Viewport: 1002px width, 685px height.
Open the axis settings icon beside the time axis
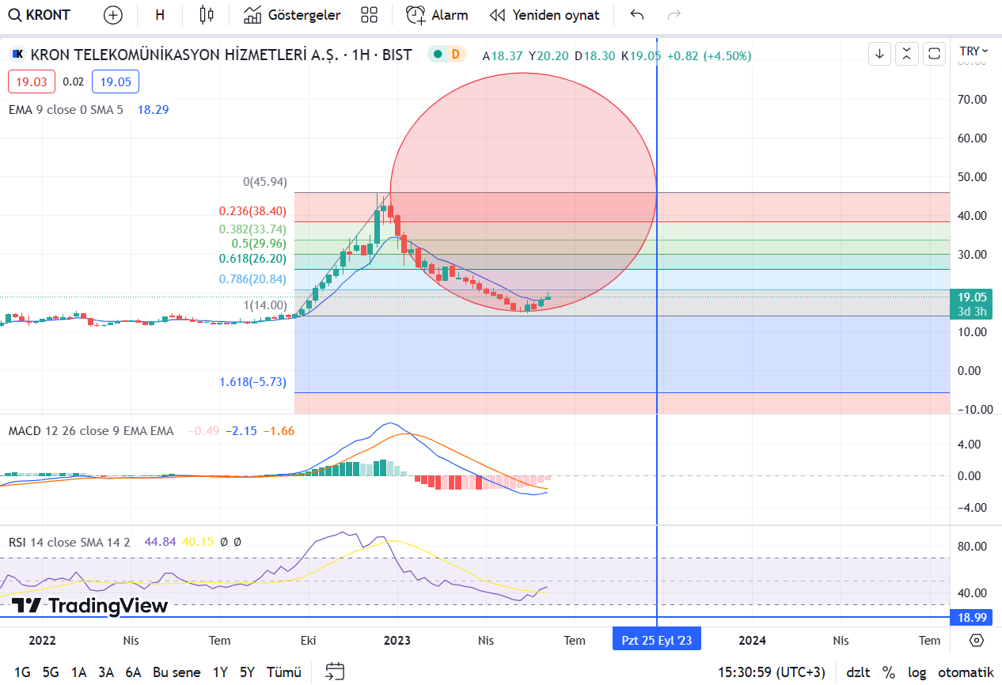(977, 640)
